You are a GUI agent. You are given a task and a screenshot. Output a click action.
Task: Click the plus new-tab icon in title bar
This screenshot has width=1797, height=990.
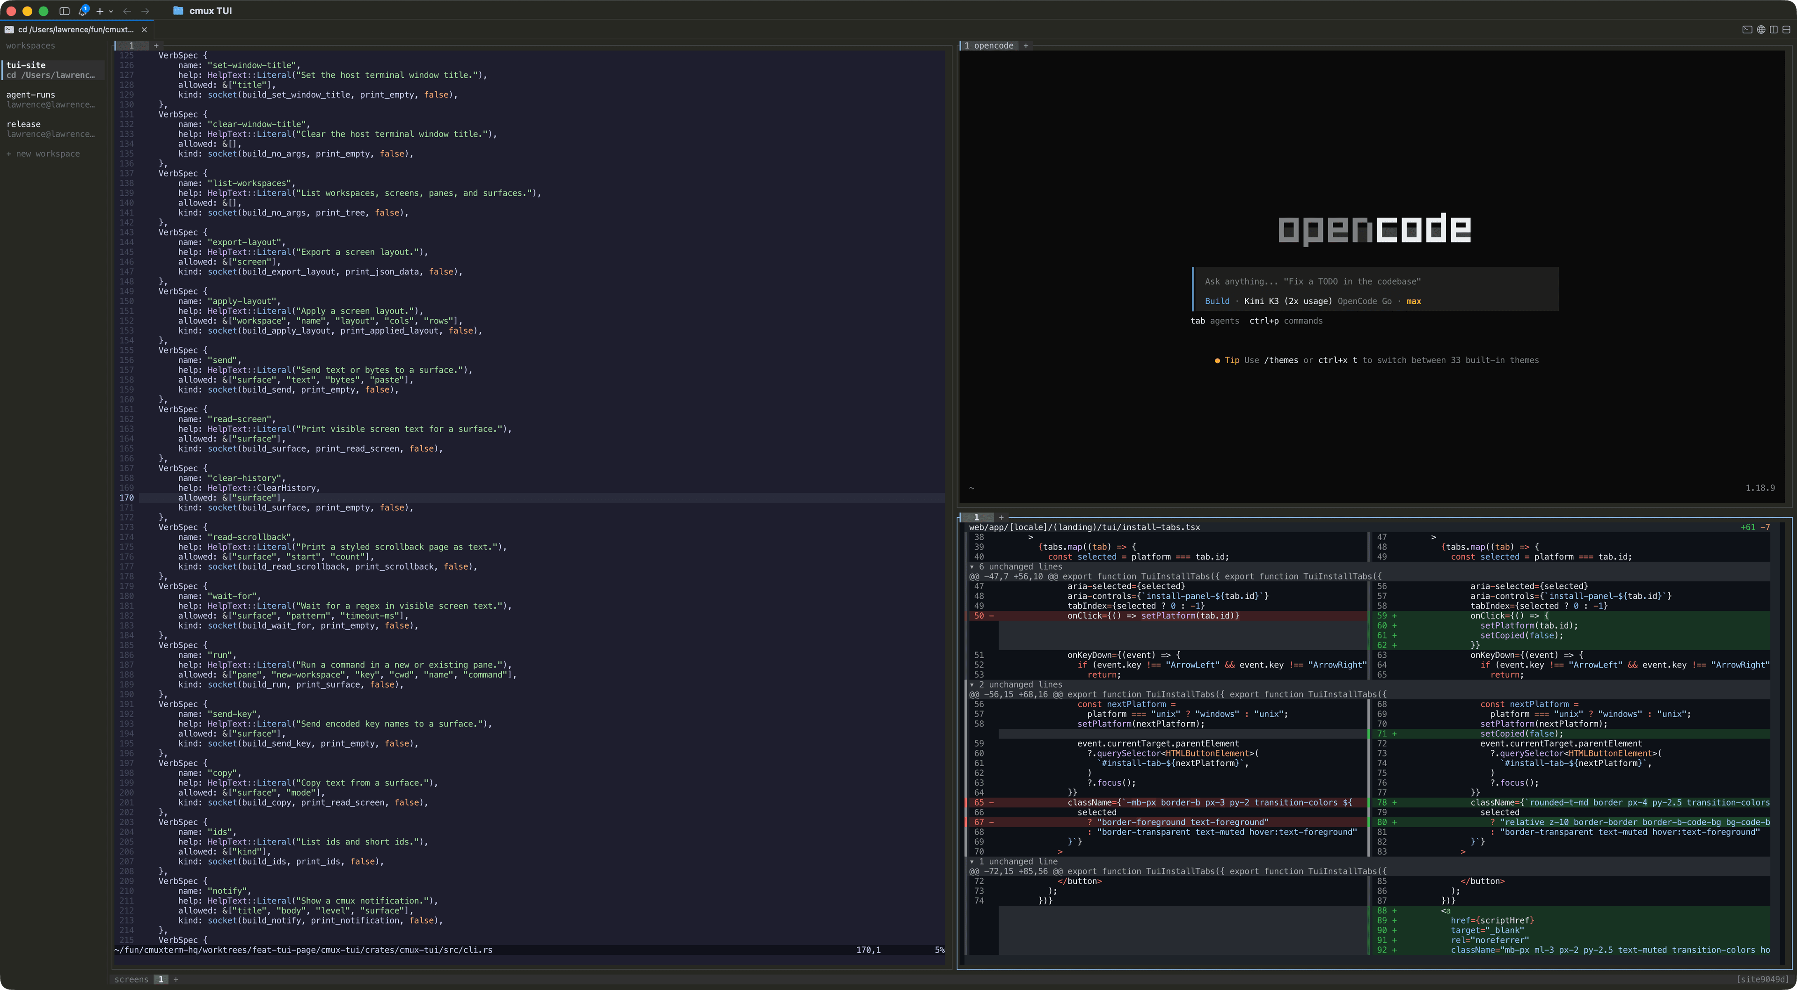[100, 11]
